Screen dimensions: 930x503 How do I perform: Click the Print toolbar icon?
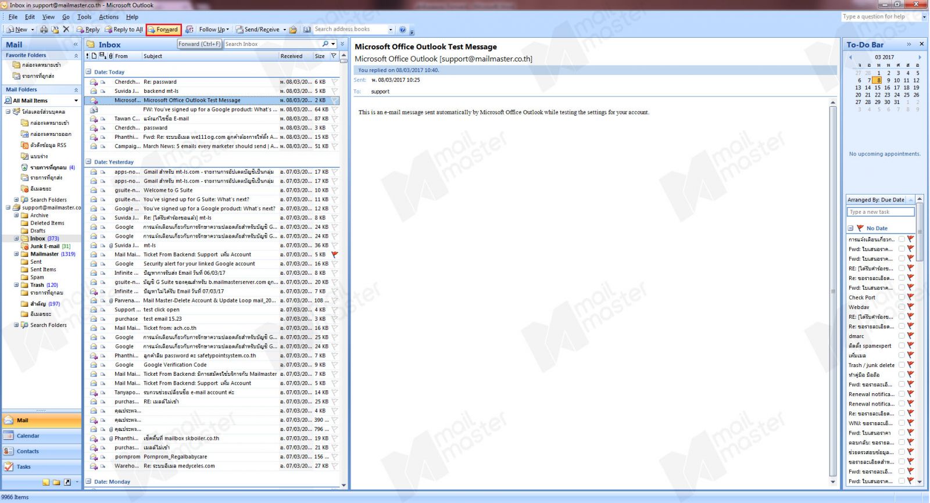(44, 29)
